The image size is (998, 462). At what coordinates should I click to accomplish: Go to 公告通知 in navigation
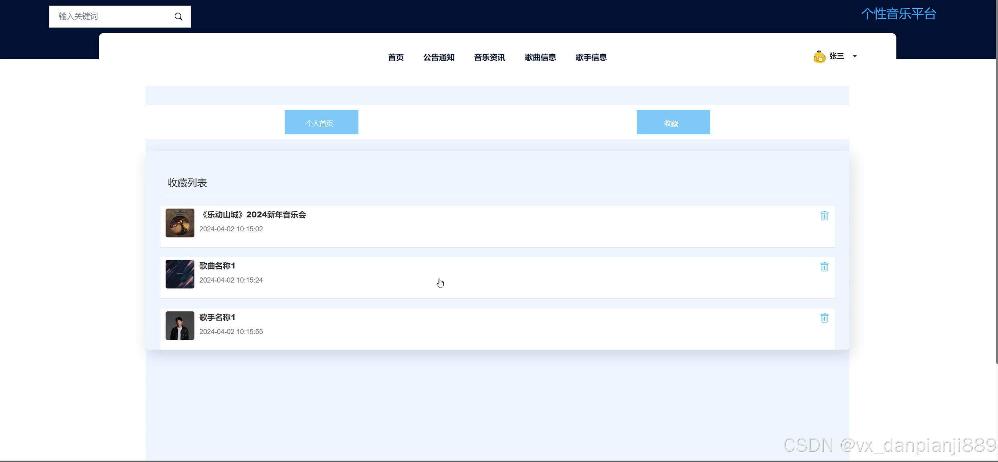pos(439,57)
